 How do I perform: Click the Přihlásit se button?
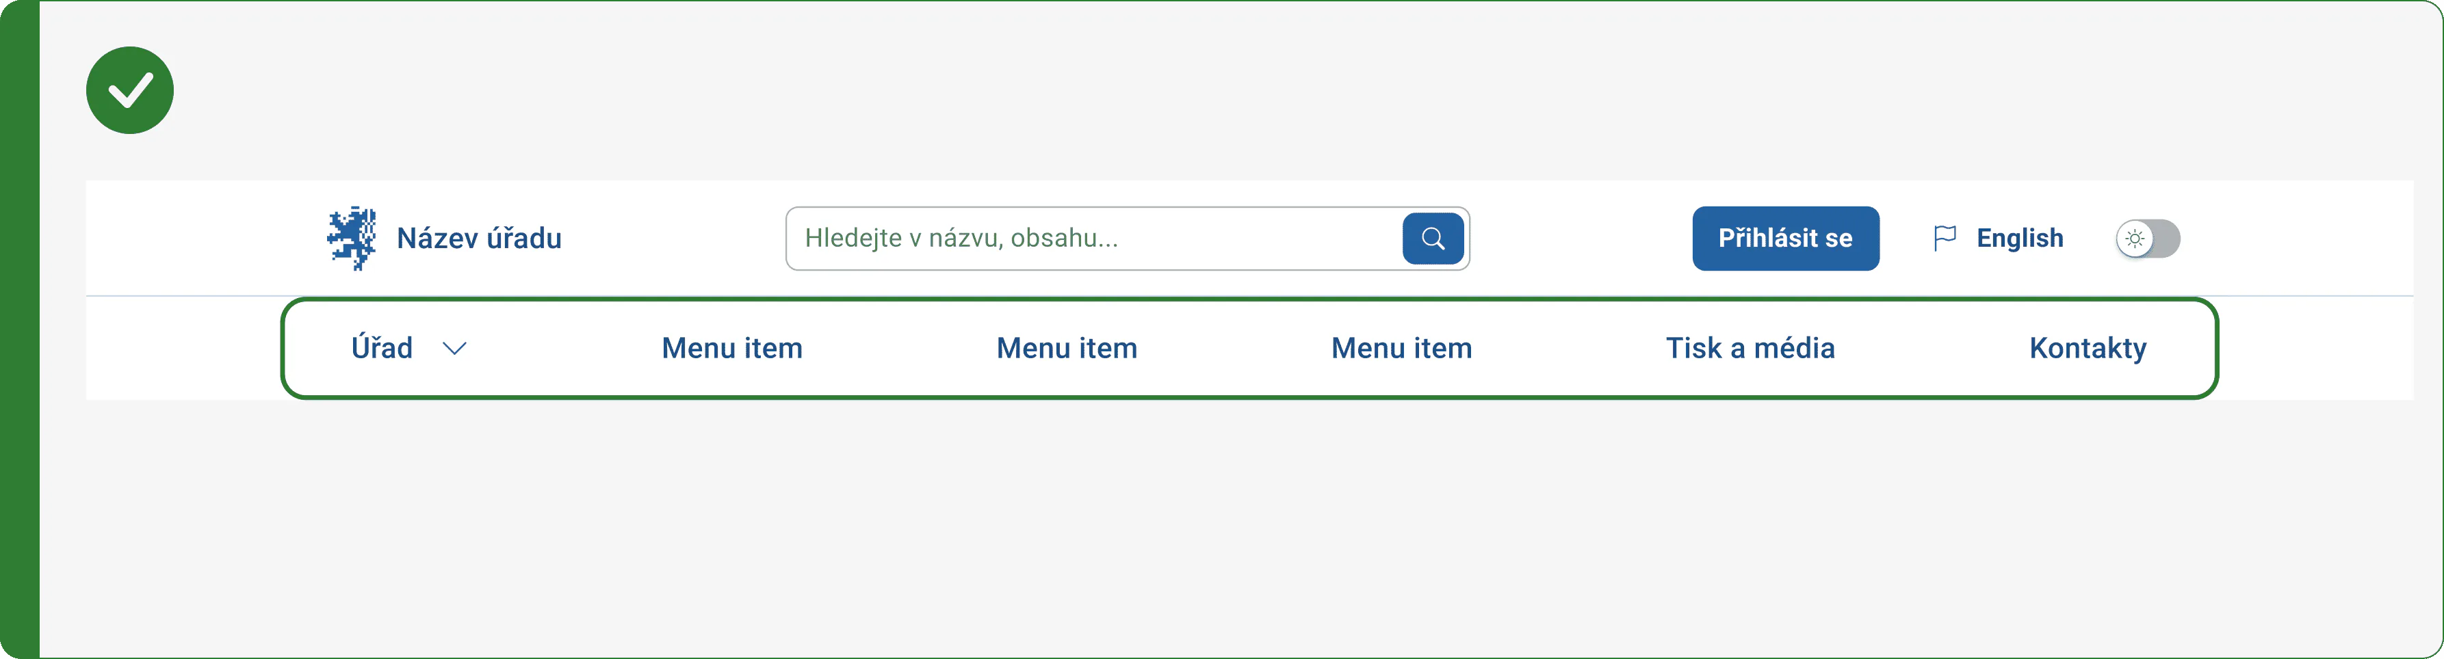coord(1786,238)
